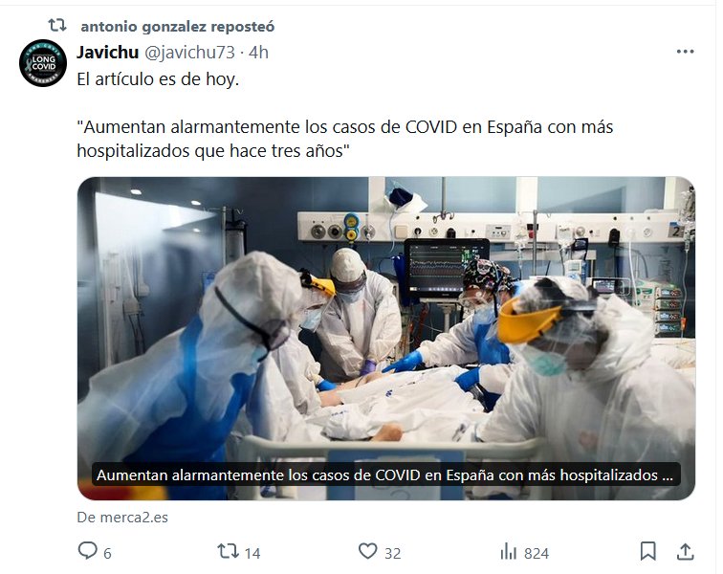Open the @javichu73 handle link

[190, 53]
